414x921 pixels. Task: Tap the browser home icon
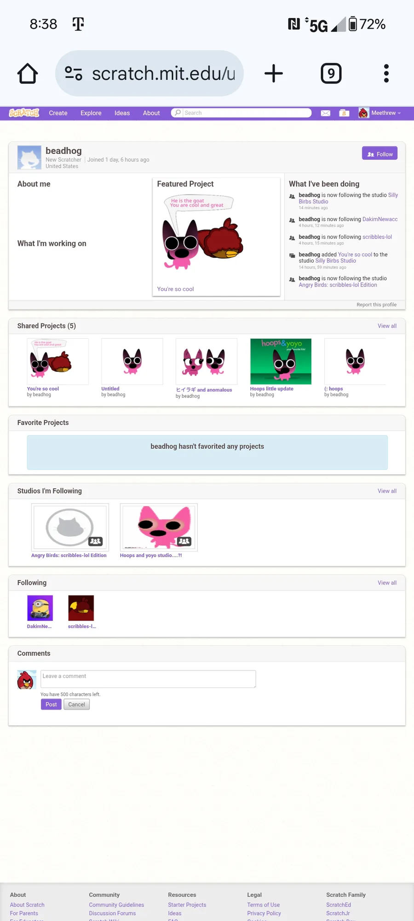28,73
